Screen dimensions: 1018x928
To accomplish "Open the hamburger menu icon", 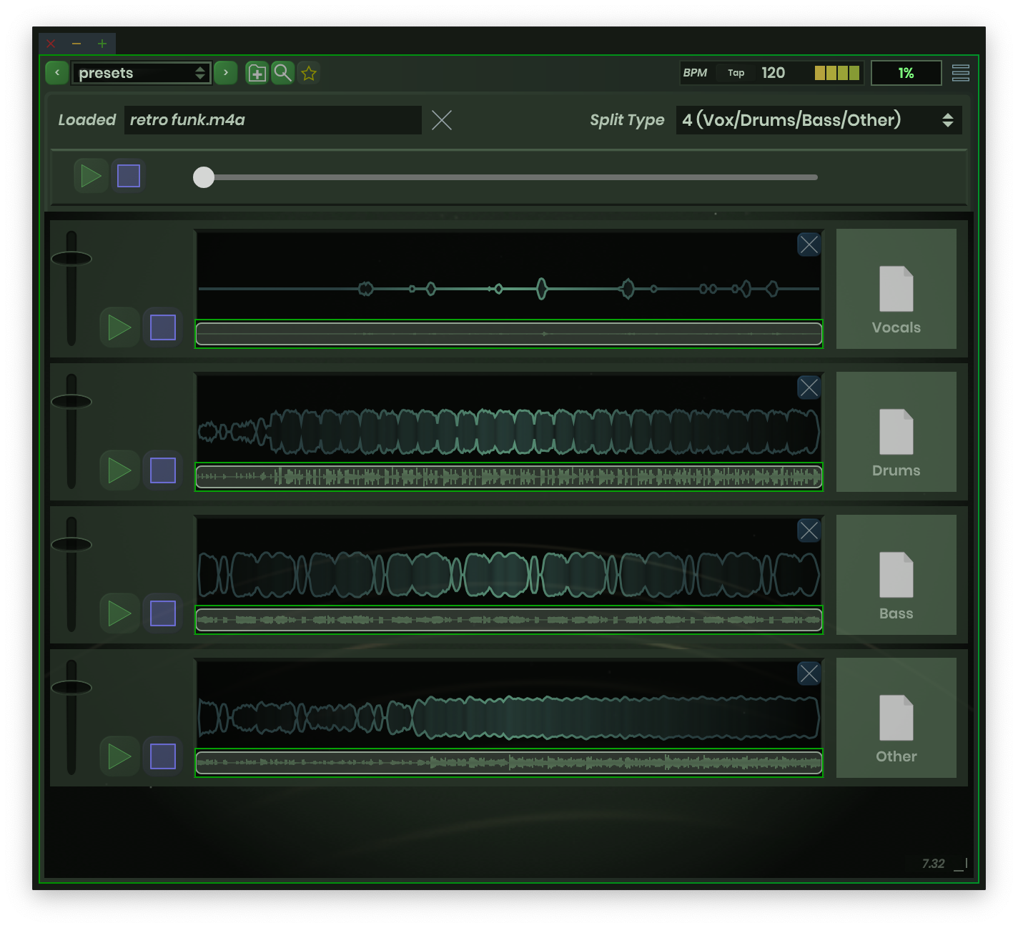I will click(x=961, y=73).
